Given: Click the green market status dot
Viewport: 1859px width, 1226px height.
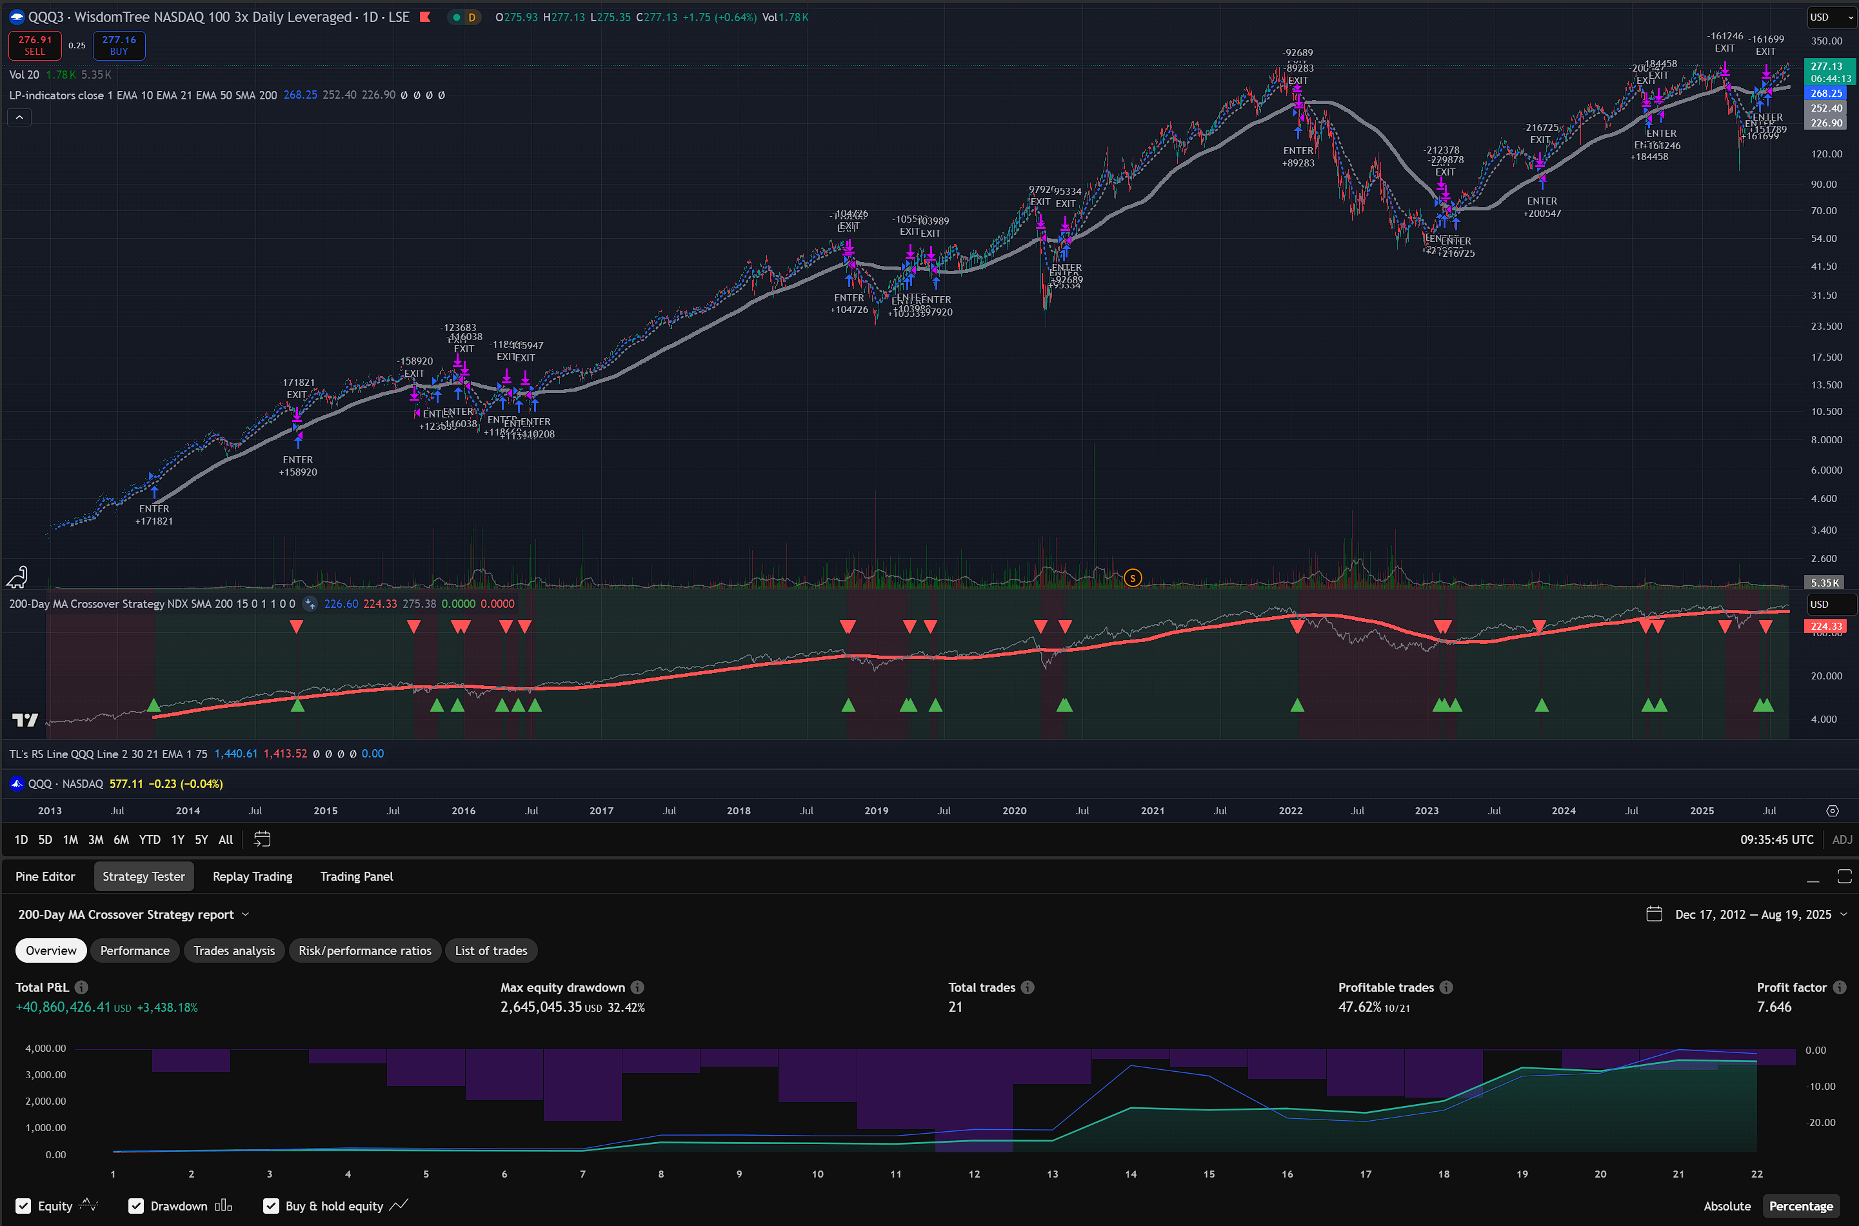Looking at the screenshot, I should point(456,17).
